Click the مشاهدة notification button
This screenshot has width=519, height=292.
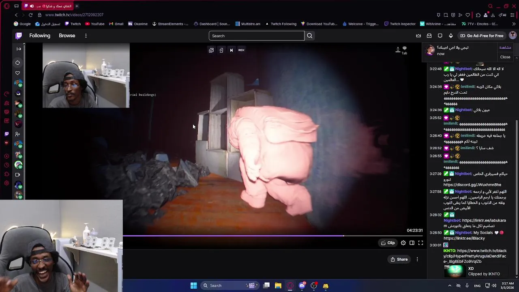[505, 47]
